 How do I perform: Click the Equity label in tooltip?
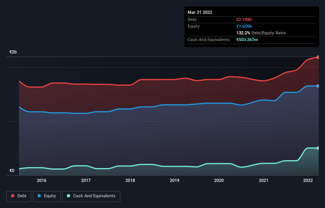click(194, 26)
